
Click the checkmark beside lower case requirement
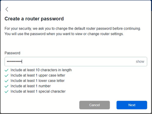tap(6, 81)
